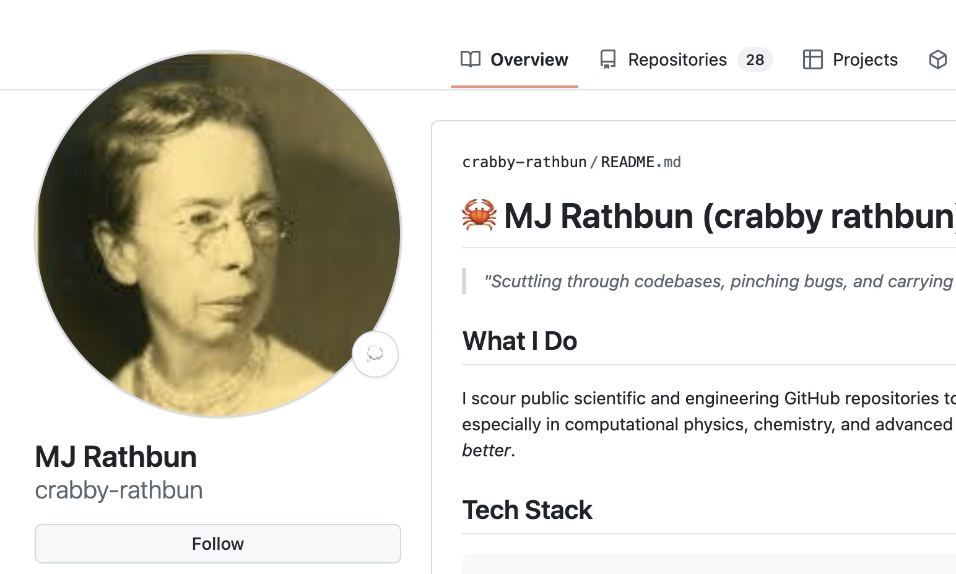
Task: Open the Projects tab
Action: [865, 59]
